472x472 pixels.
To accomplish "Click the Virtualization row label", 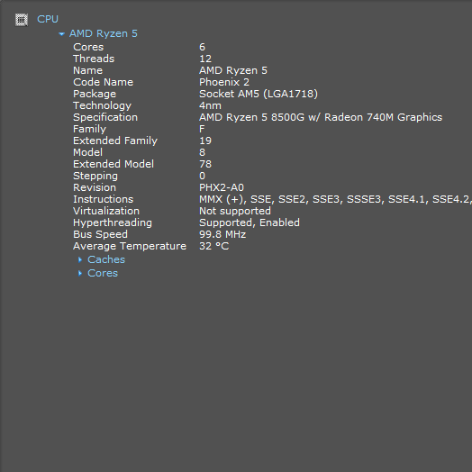I will [x=106, y=211].
